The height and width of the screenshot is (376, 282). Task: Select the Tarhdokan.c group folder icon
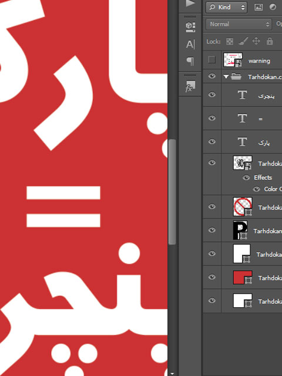click(x=236, y=77)
